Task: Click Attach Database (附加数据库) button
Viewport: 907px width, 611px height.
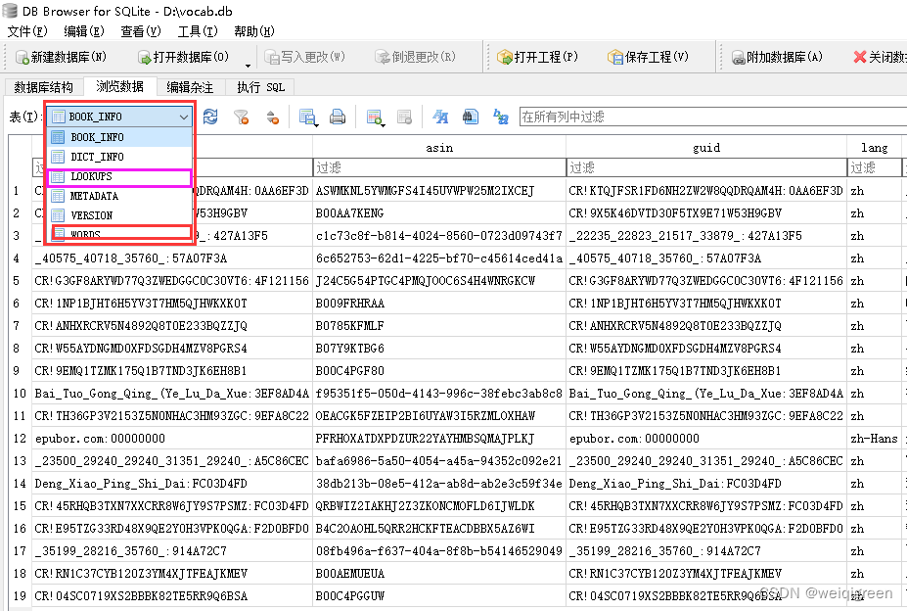Action: pyautogui.click(x=777, y=57)
